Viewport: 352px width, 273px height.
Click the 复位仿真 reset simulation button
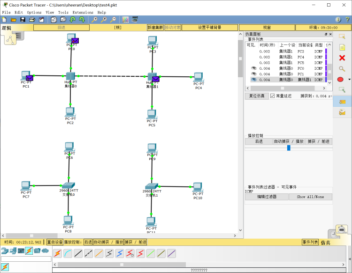click(257, 96)
